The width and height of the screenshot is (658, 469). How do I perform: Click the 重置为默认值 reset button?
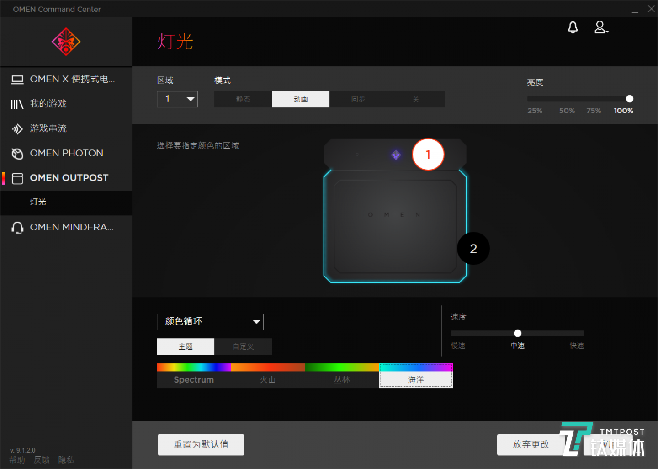[x=201, y=444]
